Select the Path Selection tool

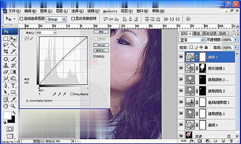point(6,92)
